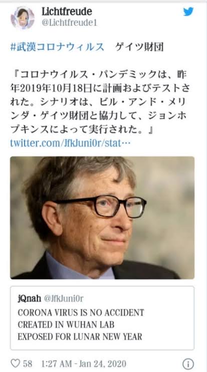
Task: Open the circled info icon
Action: point(188,363)
